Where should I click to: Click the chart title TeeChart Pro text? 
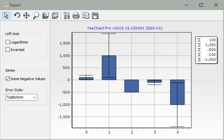(x=125, y=28)
